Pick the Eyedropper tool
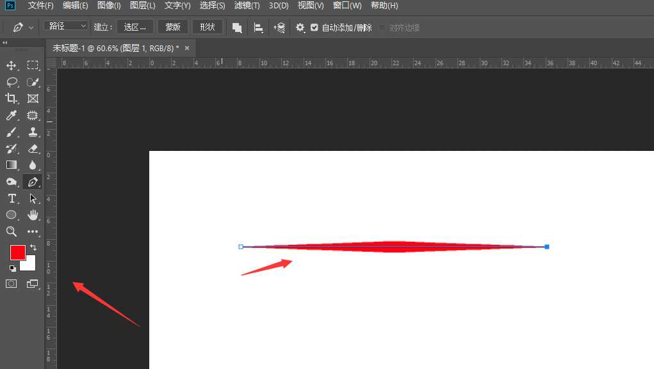The height and width of the screenshot is (369, 654). 12,115
